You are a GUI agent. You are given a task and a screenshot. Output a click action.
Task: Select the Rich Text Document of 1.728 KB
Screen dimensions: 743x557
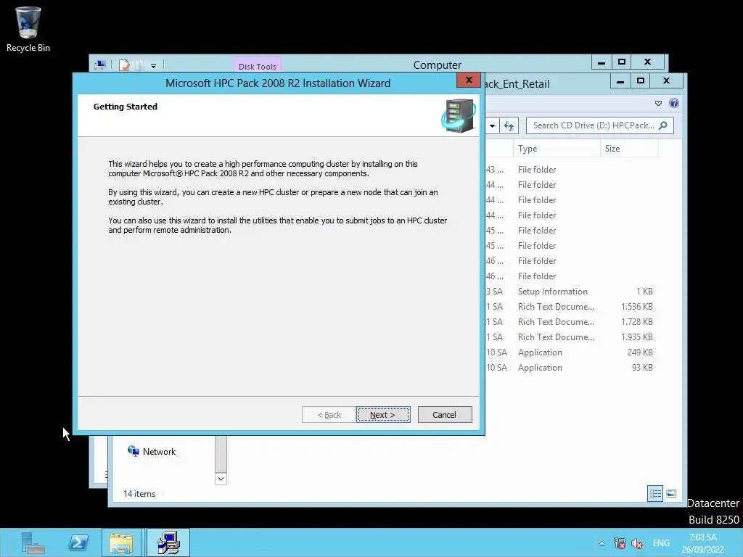572,321
